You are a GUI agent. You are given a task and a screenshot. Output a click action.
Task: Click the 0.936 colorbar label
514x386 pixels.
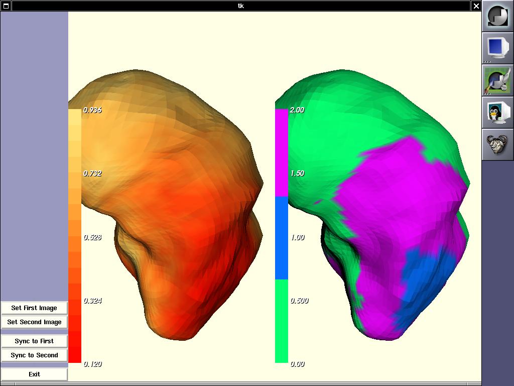92,110
